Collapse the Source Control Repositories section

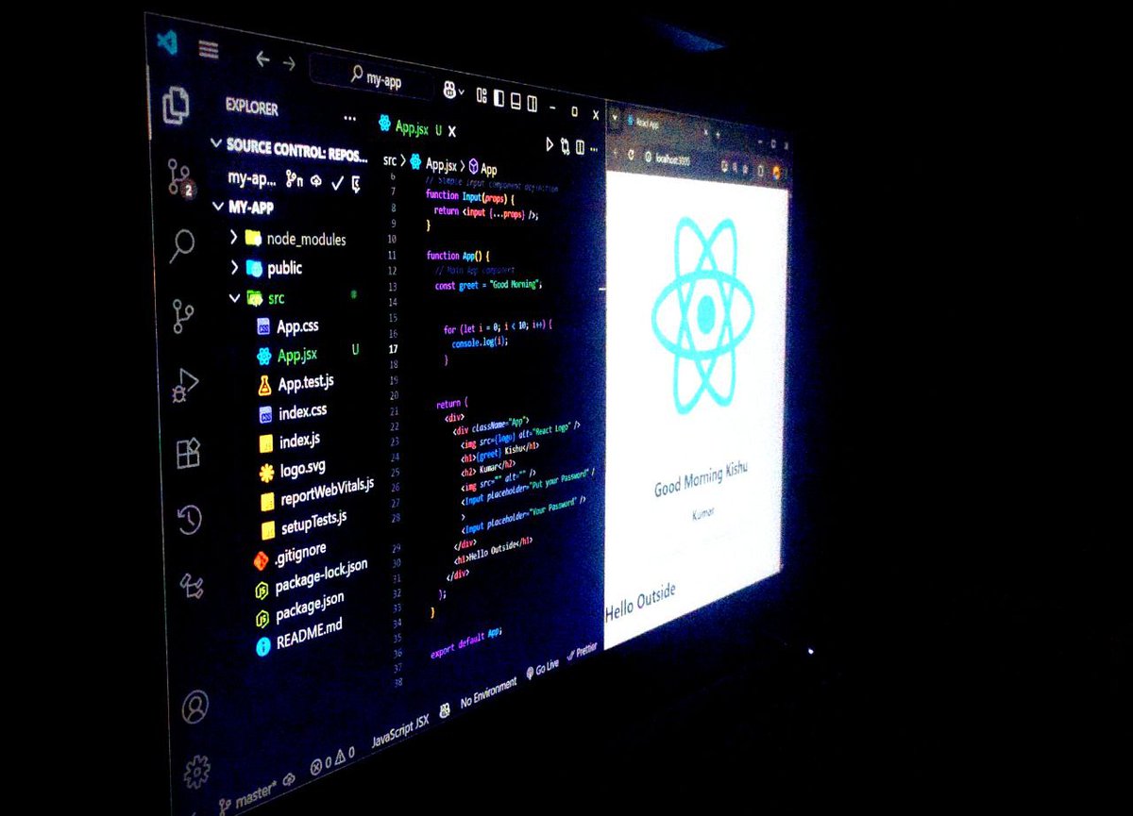216,144
